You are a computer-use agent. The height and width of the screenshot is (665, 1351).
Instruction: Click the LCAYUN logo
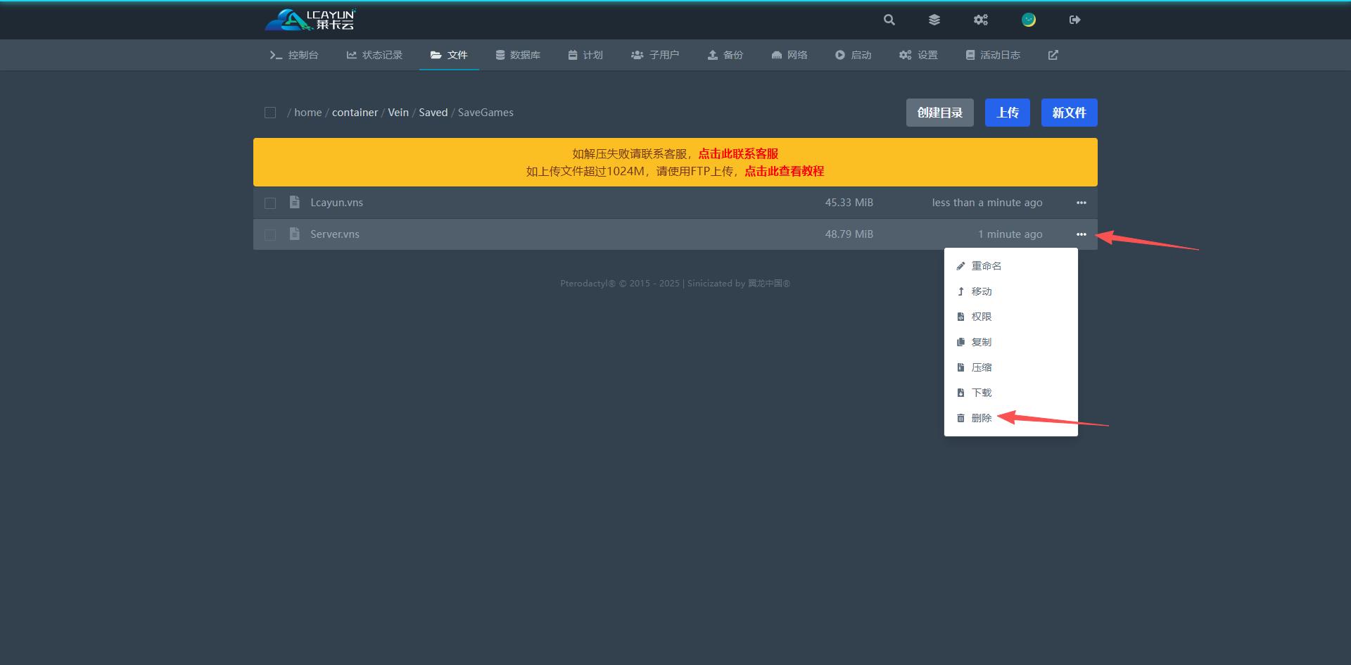coord(310,20)
